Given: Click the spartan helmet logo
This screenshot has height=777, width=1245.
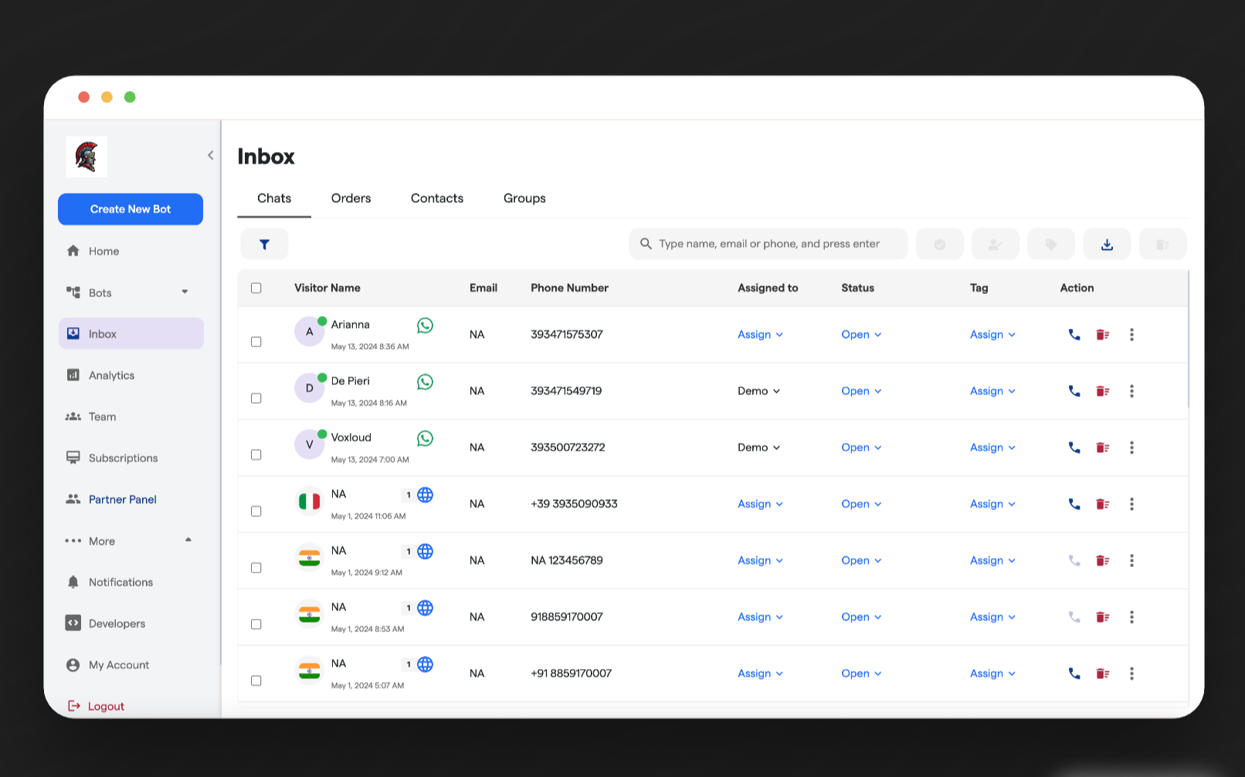Looking at the screenshot, I should click(x=87, y=157).
